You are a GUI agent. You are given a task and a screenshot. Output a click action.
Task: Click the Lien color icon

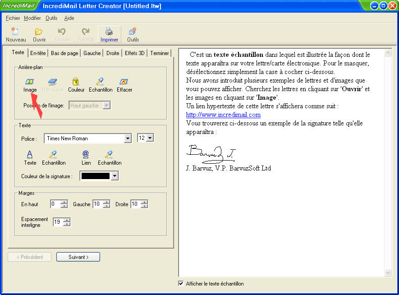[x=86, y=158]
